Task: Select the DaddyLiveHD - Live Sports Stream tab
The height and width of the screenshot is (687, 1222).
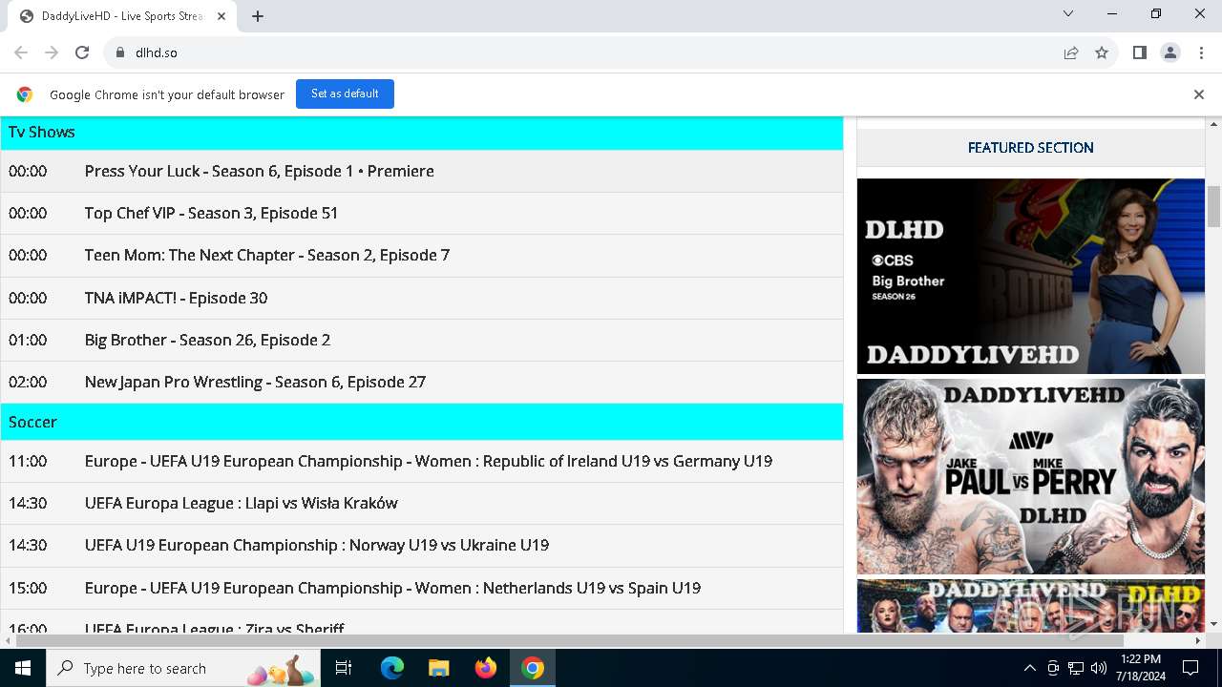Action: pos(122,16)
